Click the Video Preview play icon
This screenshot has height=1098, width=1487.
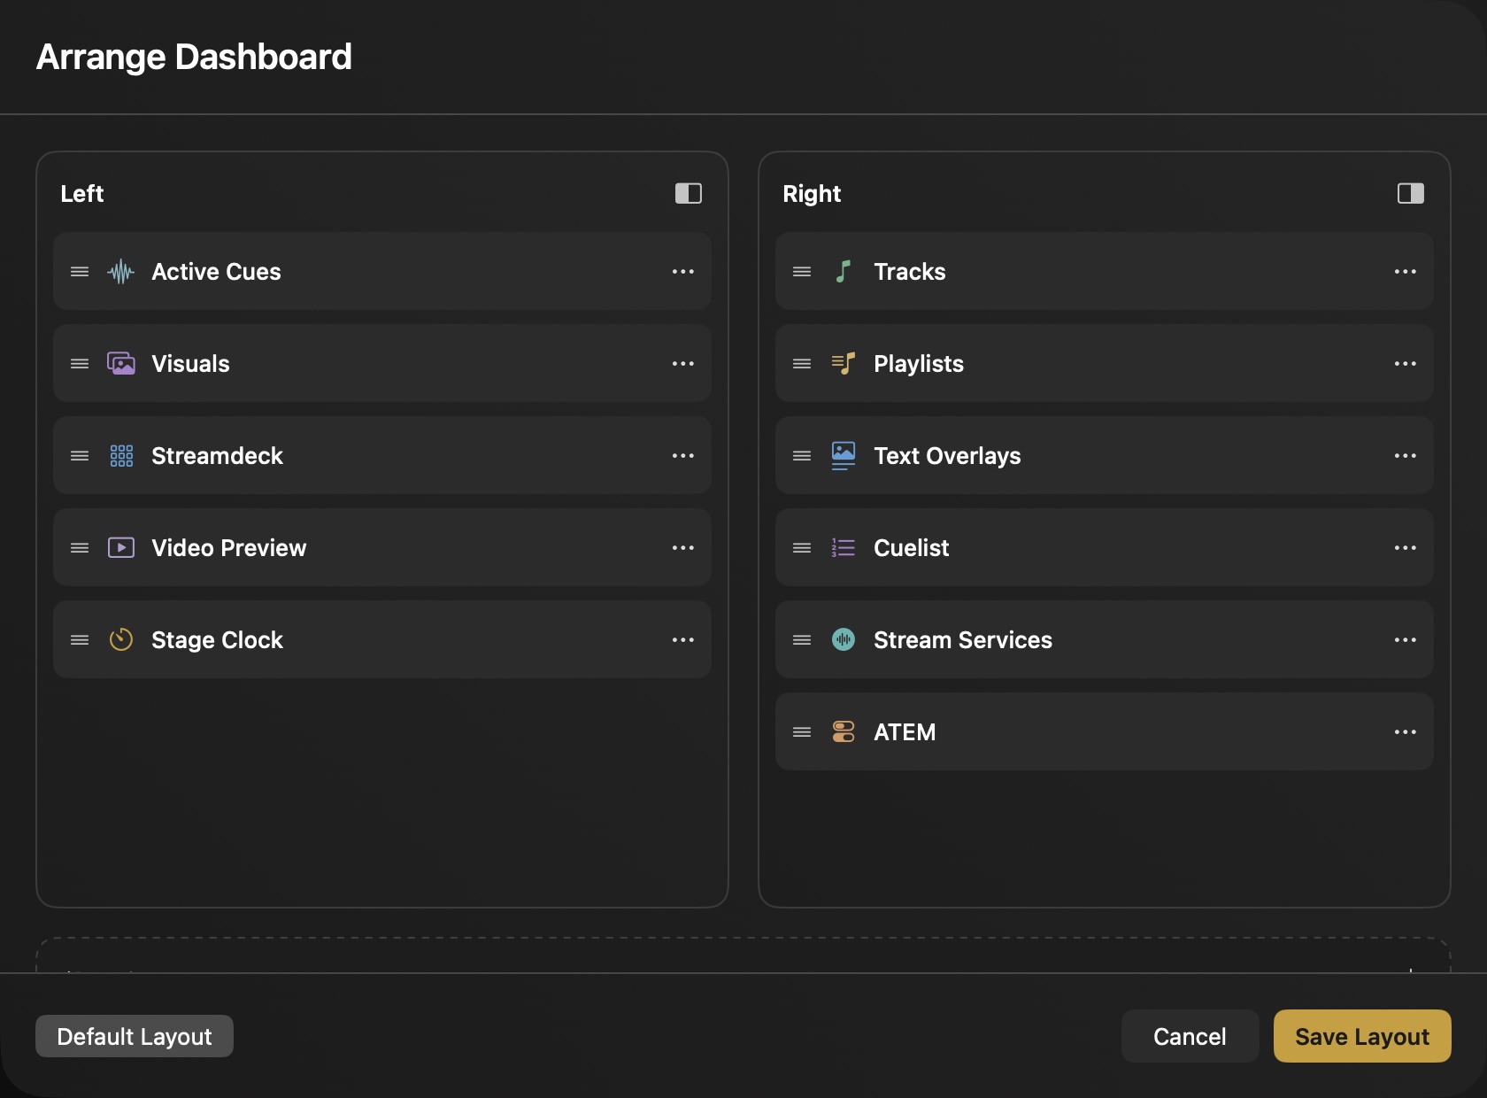pos(121,548)
